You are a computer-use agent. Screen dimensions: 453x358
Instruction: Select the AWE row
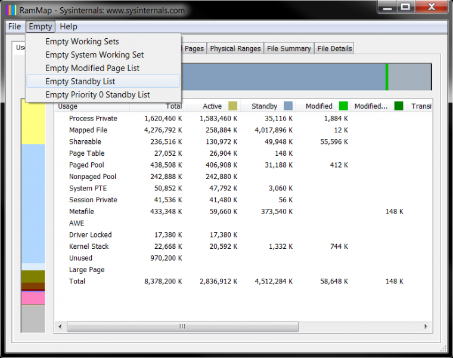click(x=243, y=223)
